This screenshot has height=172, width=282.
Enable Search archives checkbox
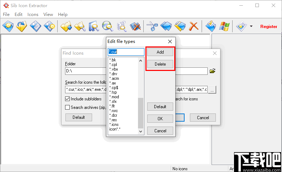point(67,107)
